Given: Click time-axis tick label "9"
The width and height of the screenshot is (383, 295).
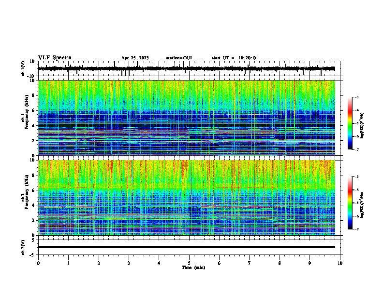Looking at the screenshot, I should [x=309, y=263].
